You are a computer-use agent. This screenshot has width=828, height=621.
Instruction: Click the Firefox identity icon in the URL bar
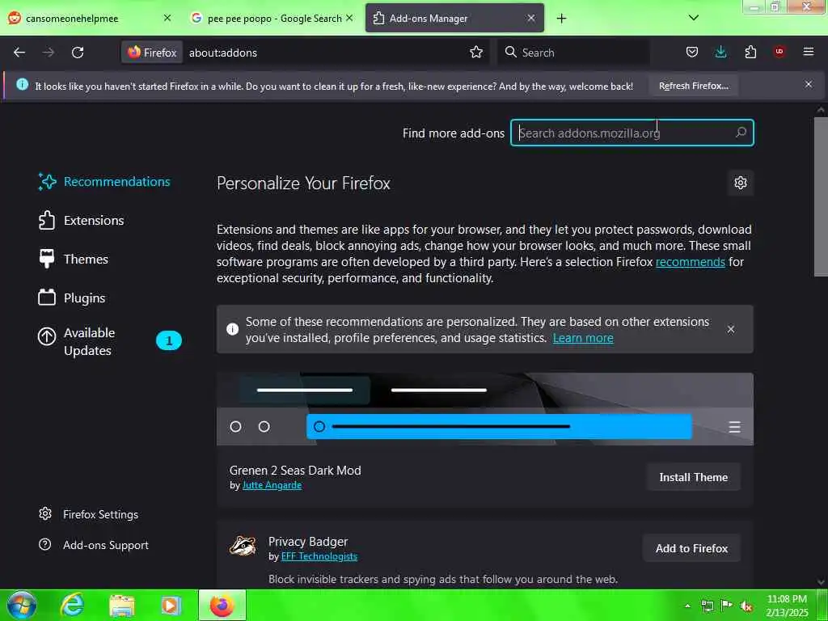[152, 53]
